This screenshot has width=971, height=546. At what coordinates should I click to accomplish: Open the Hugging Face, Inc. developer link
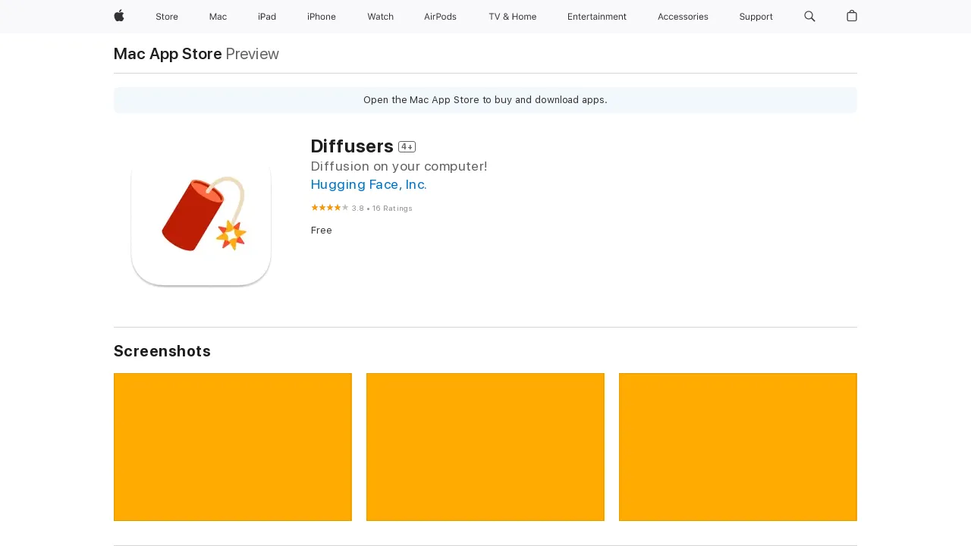pos(369,184)
